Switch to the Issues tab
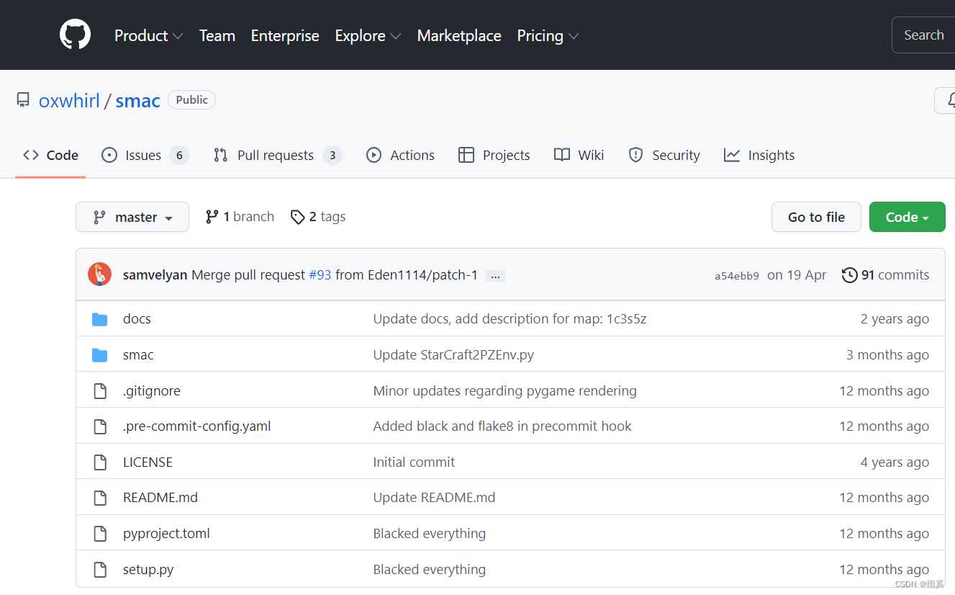This screenshot has width=955, height=595. [x=144, y=155]
